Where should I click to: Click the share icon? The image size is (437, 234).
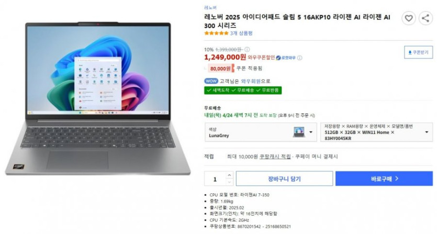pyautogui.click(x=425, y=18)
